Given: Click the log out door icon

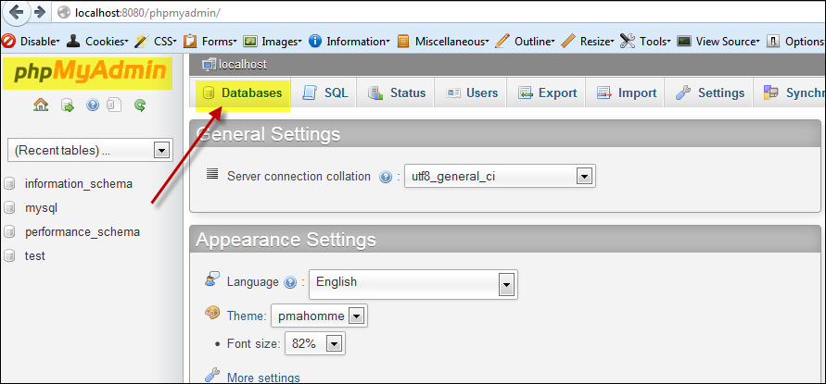Looking at the screenshot, I should (x=68, y=105).
